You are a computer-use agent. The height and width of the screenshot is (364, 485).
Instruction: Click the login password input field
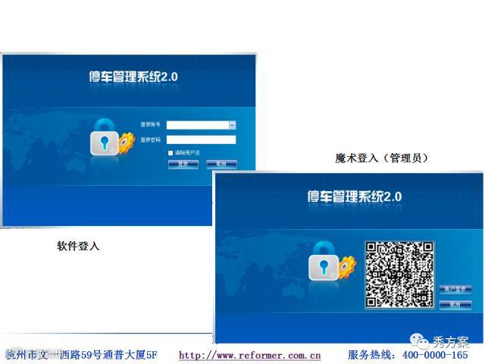coord(202,140)
